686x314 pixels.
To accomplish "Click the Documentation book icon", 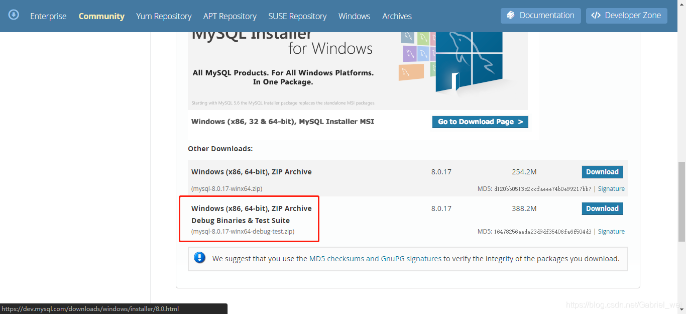I will coord(511,16).
